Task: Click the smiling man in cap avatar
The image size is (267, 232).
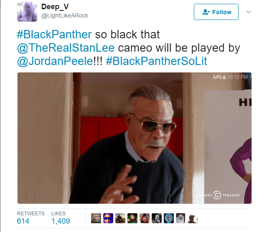Action: (193, 218)
